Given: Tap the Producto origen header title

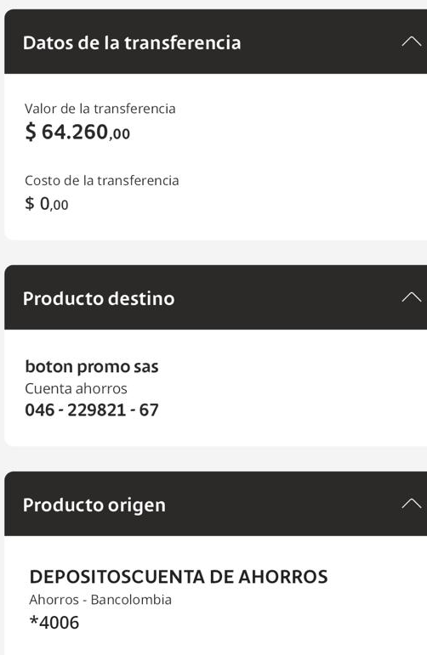Looking at the screenshot, I should pyautogui.click(x=94, y=505).
